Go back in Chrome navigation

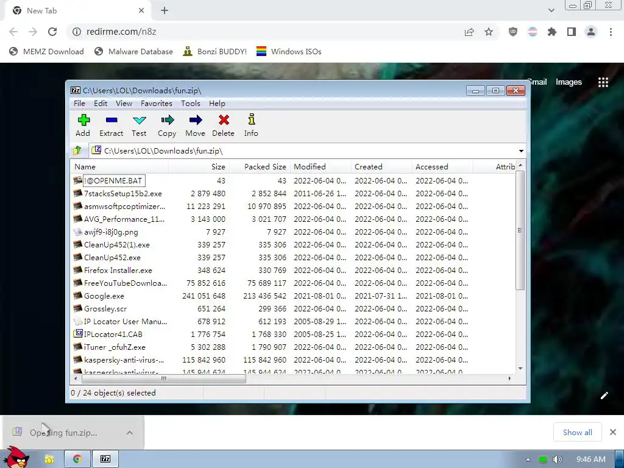13,32
